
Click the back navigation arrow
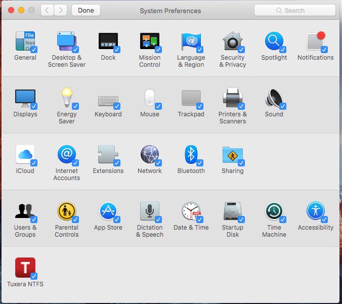point(47,10)
